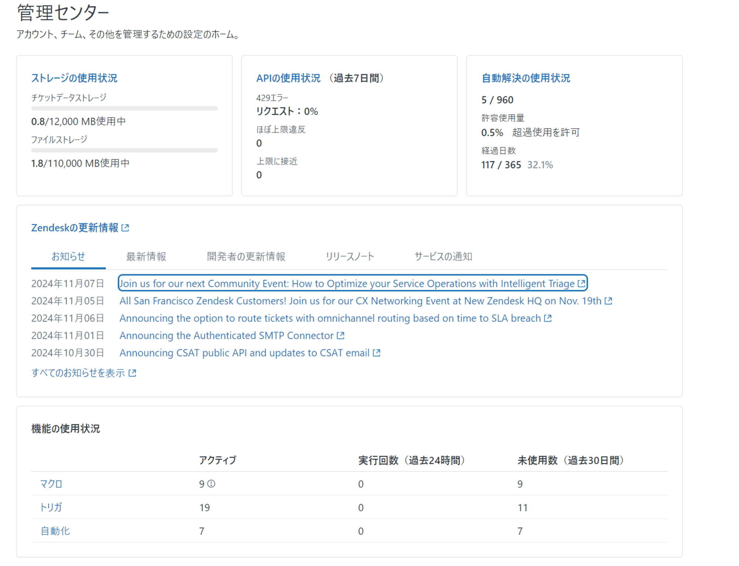
Task: Click the 32.1% elapsed percentage
Action: [x=540, y=165]
